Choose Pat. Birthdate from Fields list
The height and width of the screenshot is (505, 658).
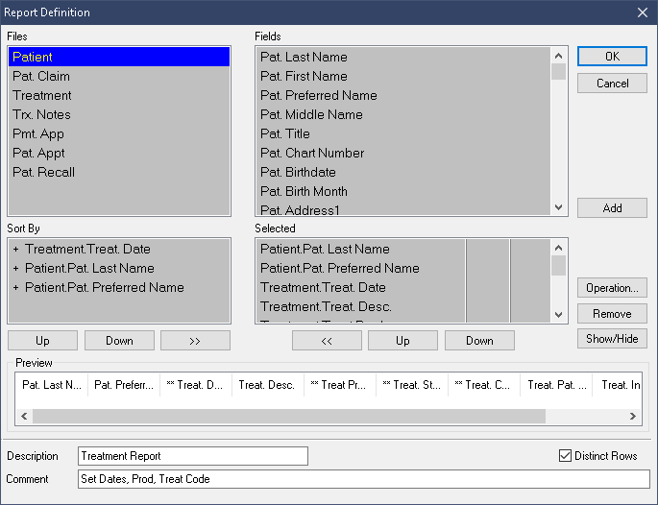click(x=298, y=172)
